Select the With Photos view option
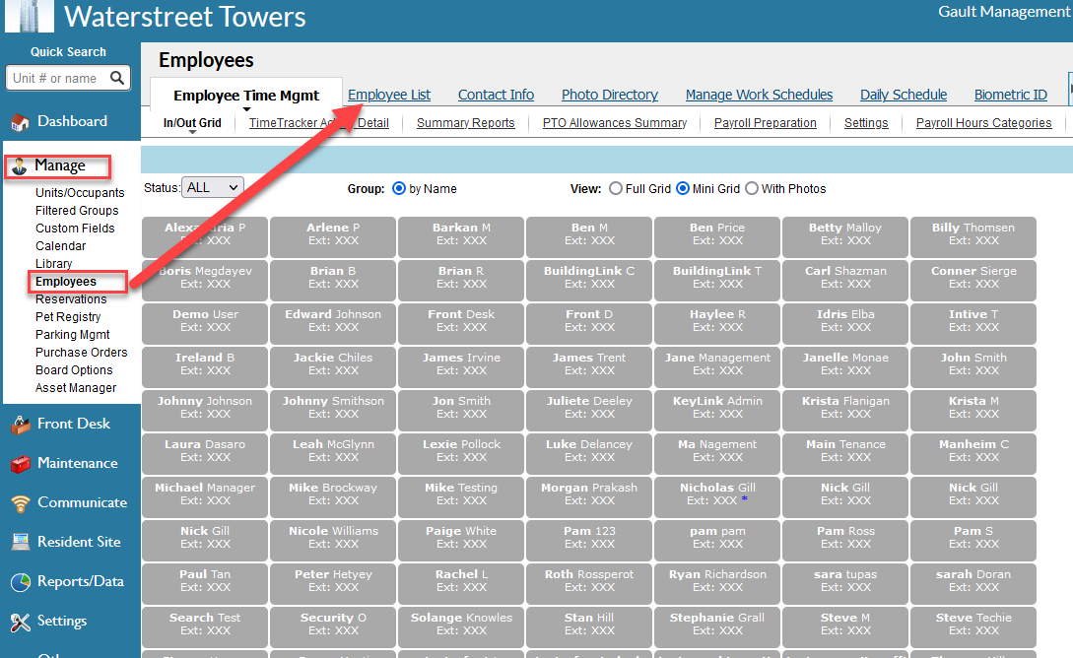 pos(752,188)
